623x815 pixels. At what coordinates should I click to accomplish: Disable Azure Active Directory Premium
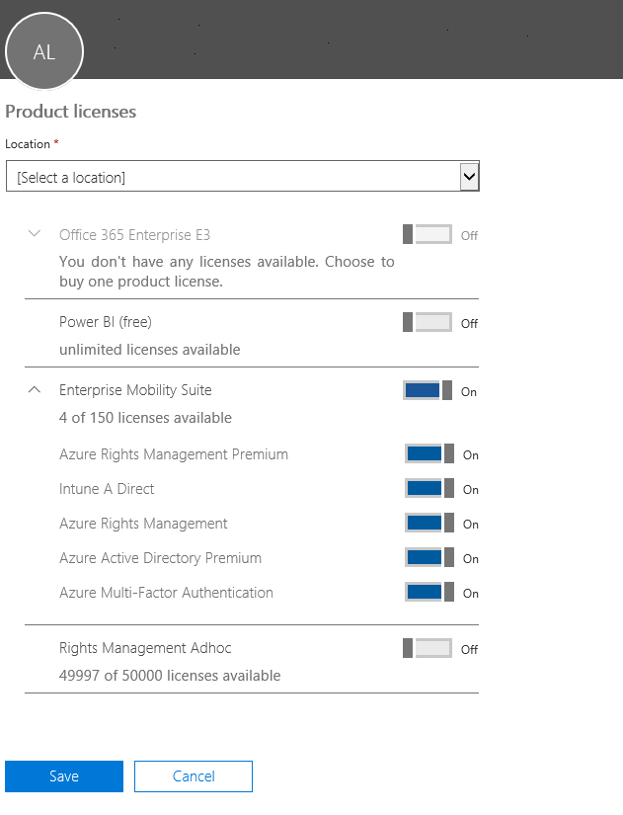point(429,558)
